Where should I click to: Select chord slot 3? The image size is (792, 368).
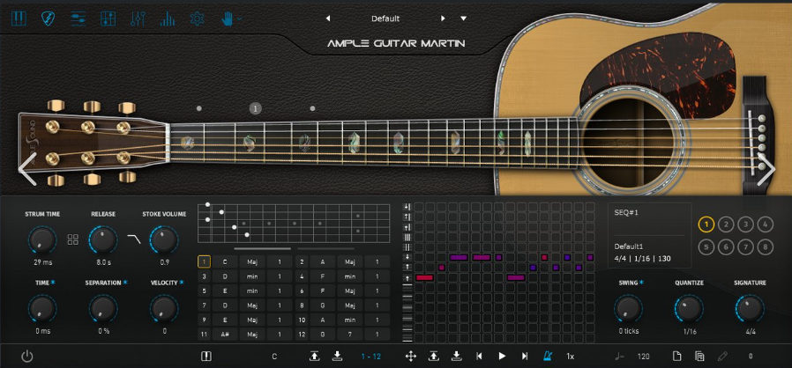[x=204, y=276]
